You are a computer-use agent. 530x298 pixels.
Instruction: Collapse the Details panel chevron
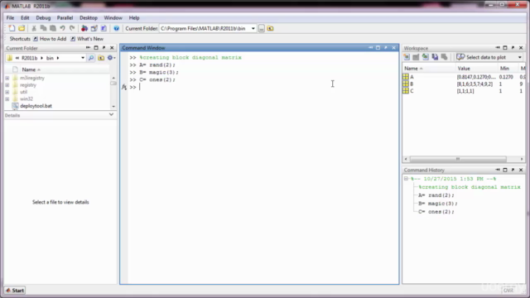[x=112, y=115]
